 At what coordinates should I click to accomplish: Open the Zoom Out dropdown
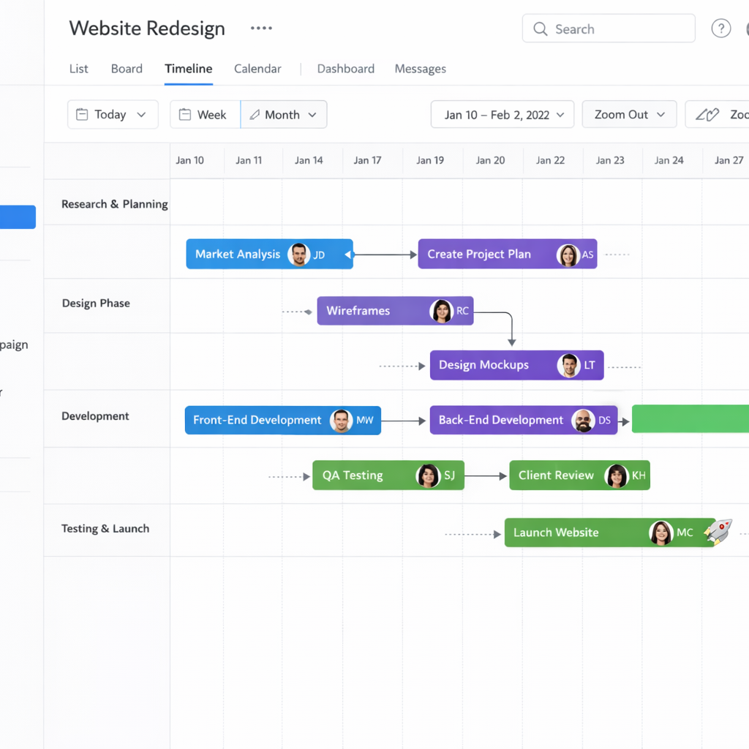629,115
